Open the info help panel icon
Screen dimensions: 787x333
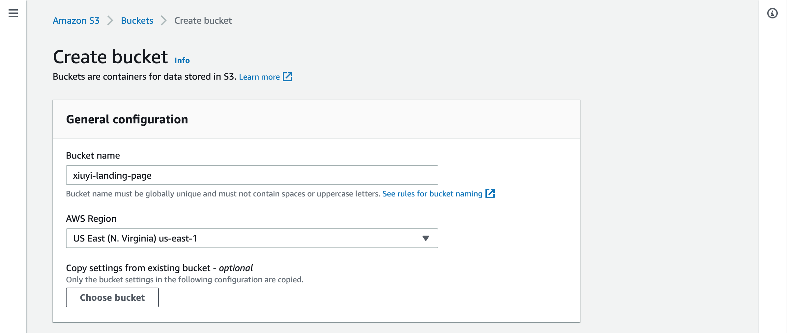772,13
